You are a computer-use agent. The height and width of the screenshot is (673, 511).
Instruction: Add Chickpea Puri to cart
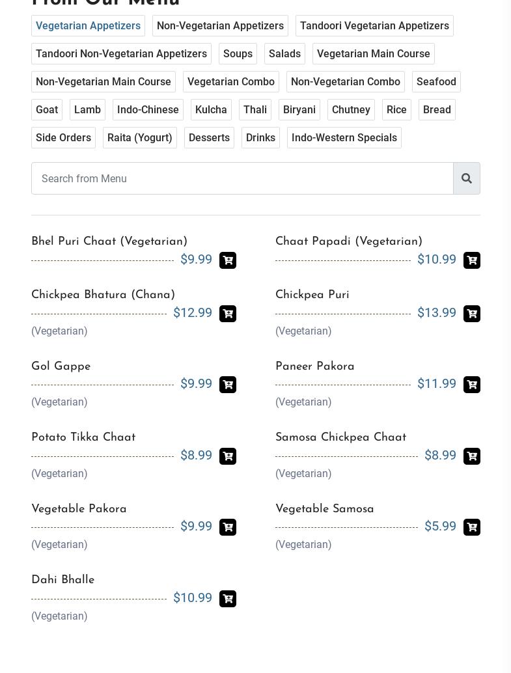coord(472,314)
